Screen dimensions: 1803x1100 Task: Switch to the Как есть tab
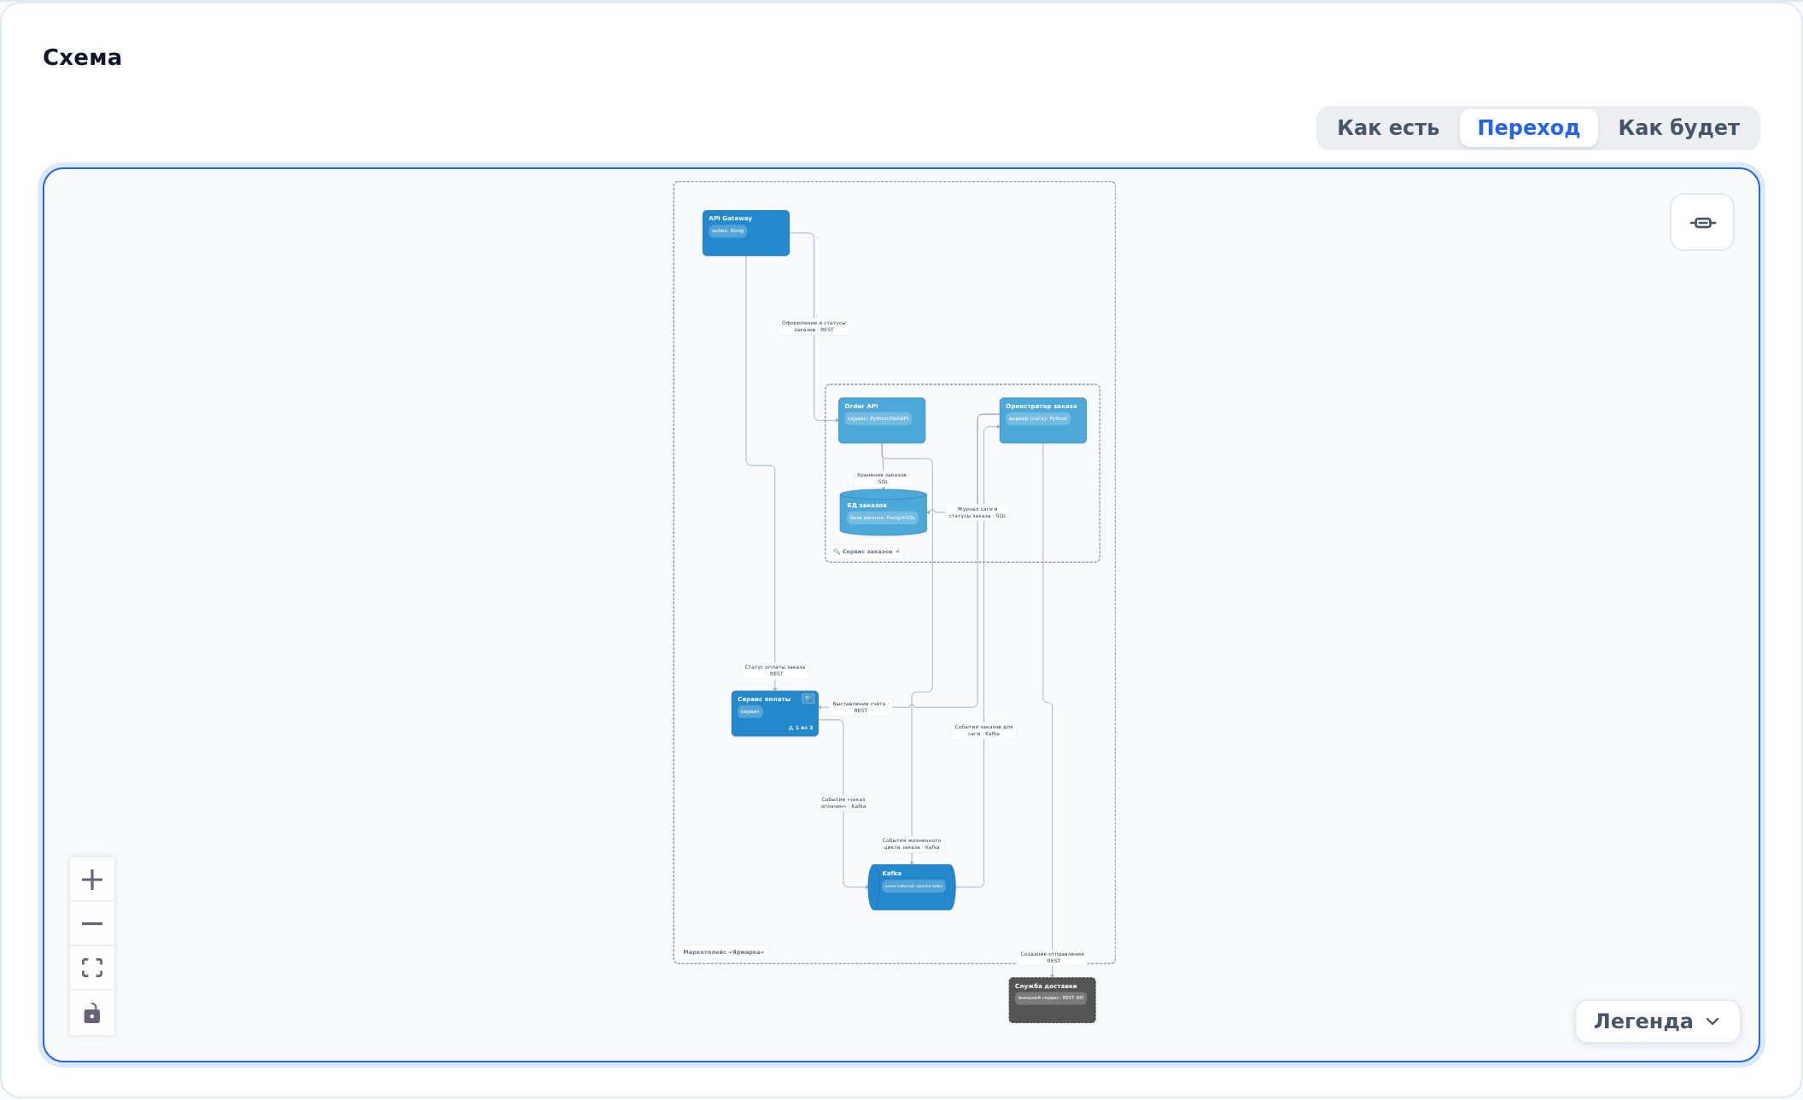click(x=1388, y=128)
